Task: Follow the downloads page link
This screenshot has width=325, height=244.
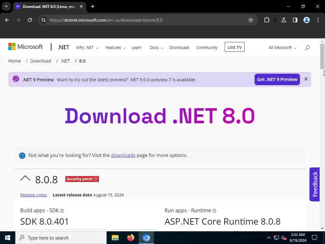Action: click(x=123, y=155)
